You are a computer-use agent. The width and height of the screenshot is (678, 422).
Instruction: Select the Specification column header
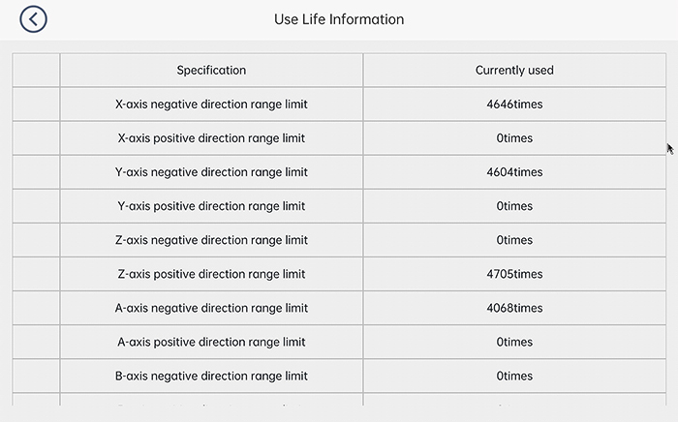point(211,71)
